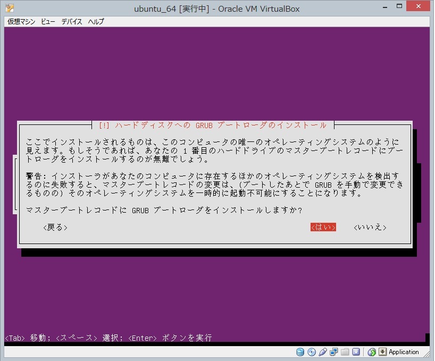Click the Application host key label
Viewport: 435px width, 361px height.
coord(404,352)
